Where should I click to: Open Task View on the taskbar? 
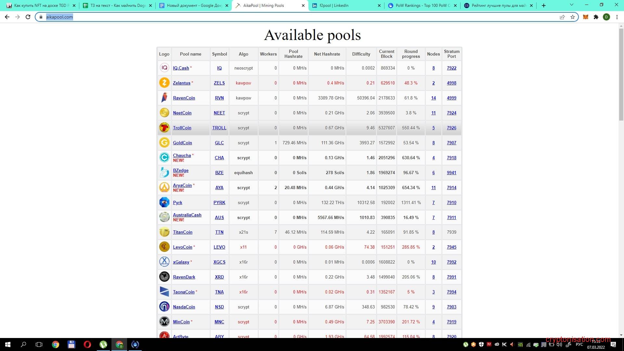click(x=39, y=344)
